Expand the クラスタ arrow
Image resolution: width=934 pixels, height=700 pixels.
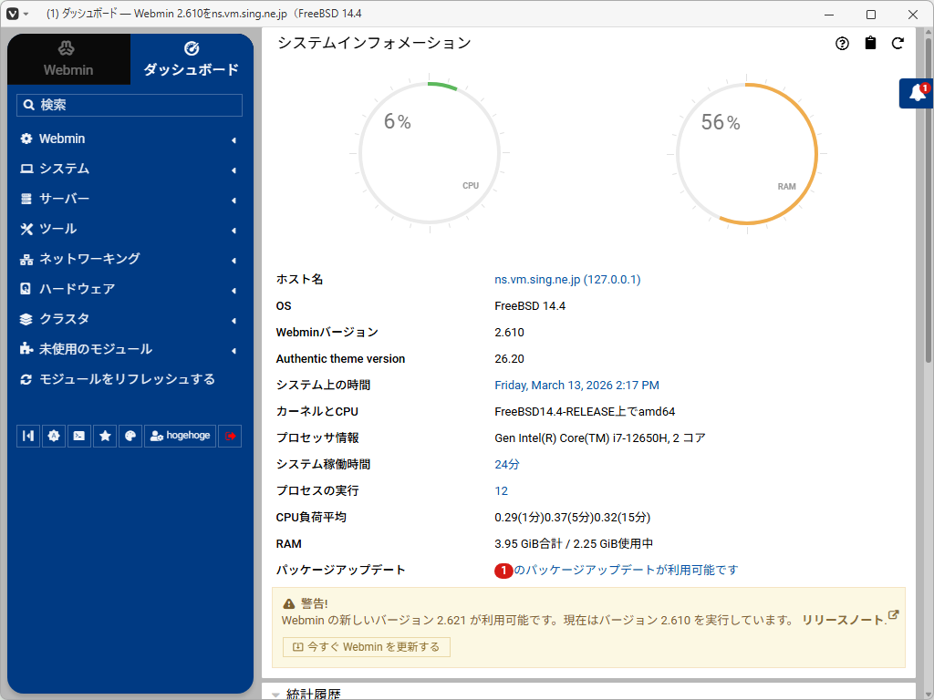pyautogui.click(x=234, y=321)
